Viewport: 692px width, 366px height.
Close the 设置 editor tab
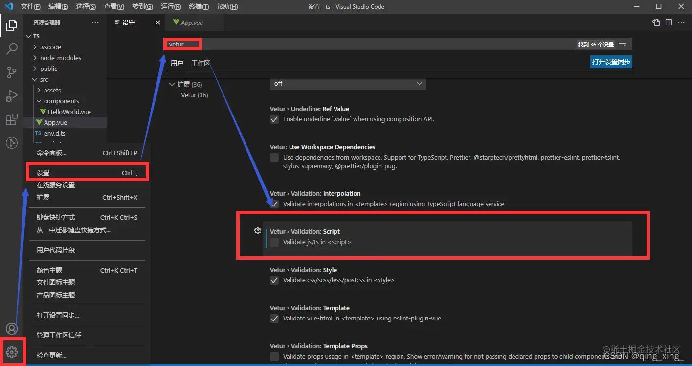coord(157,23)
